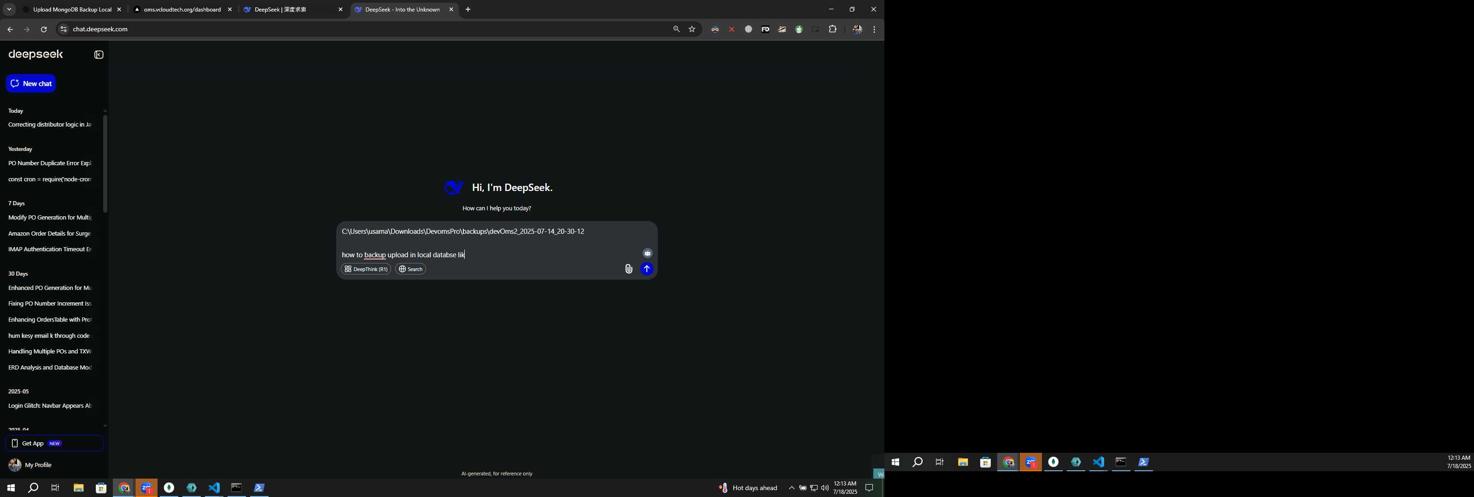Focus the chat.deepseek.com address bar

(x=366, y=29)
